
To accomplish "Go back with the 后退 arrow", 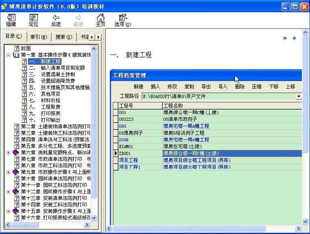I will (x=56, y=21).
